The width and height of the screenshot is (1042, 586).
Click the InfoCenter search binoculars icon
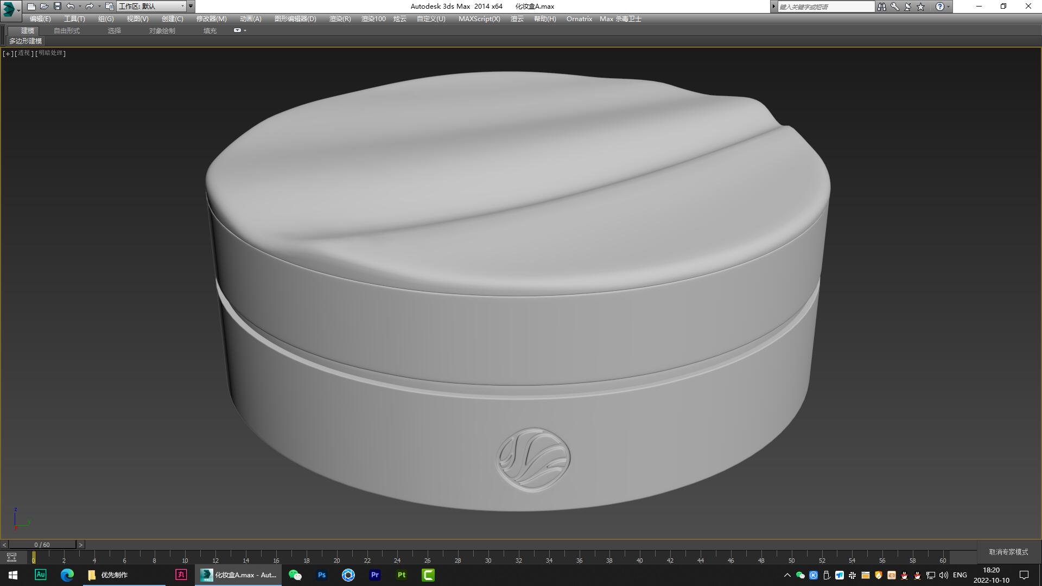click(882, 7)
